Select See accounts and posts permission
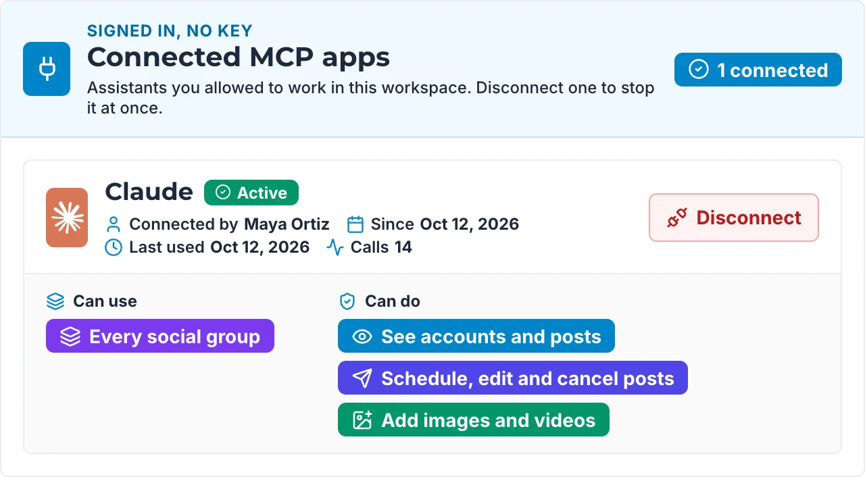The height and width of the screenshot is (477, 865). pyautogui.click(x=476, y=336)
